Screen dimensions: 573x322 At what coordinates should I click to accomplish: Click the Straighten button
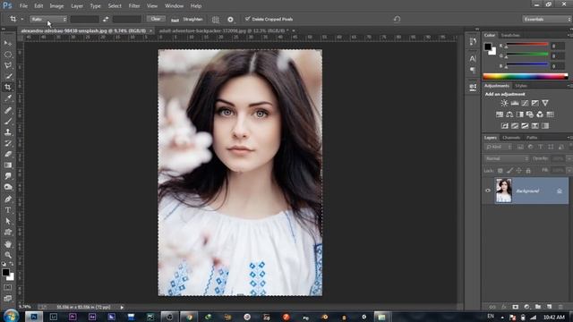(187, 20)
